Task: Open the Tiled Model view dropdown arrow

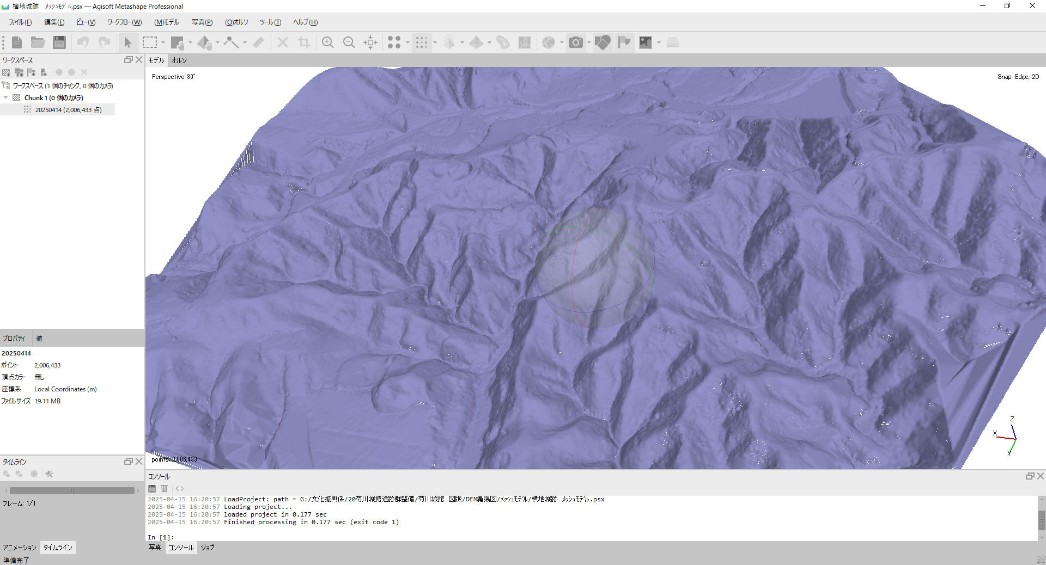Action: [489, 42]
